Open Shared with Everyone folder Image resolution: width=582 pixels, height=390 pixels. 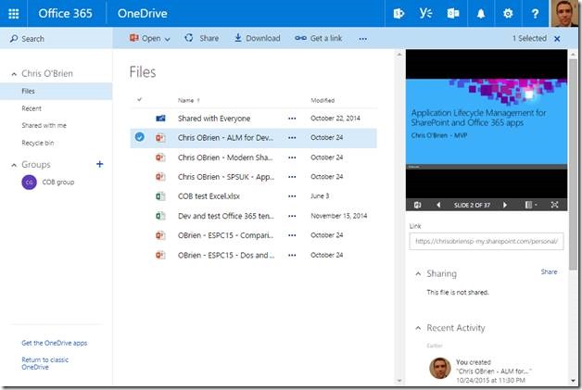click(214, 119)
